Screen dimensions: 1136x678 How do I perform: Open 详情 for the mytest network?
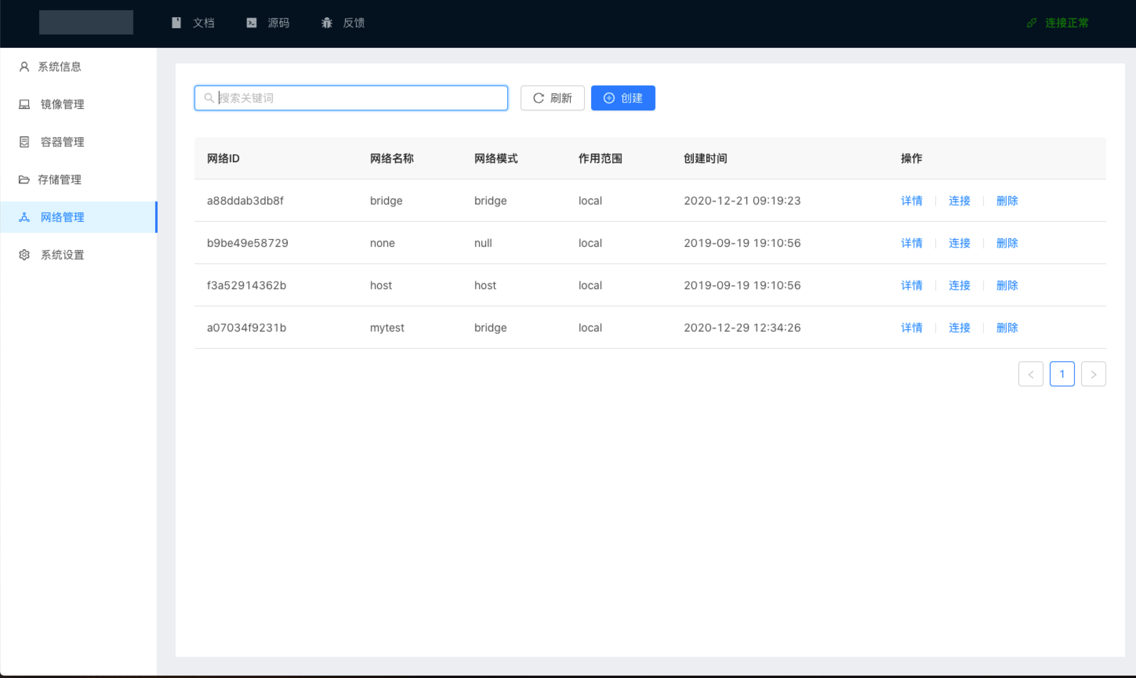pos(911,328)
